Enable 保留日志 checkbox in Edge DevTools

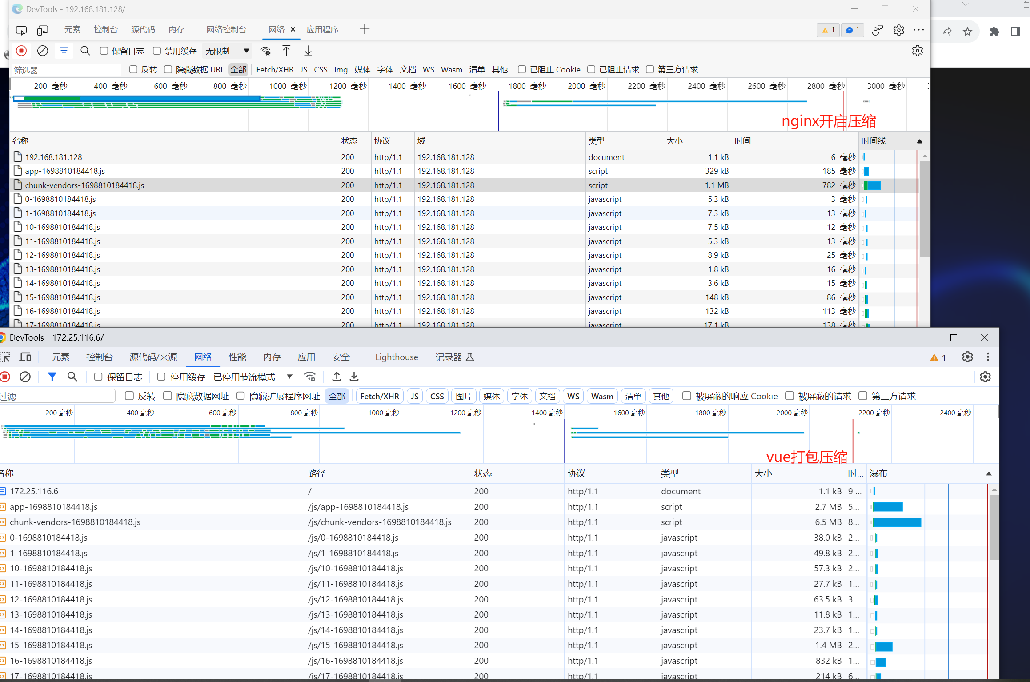(x=104, y=51)
